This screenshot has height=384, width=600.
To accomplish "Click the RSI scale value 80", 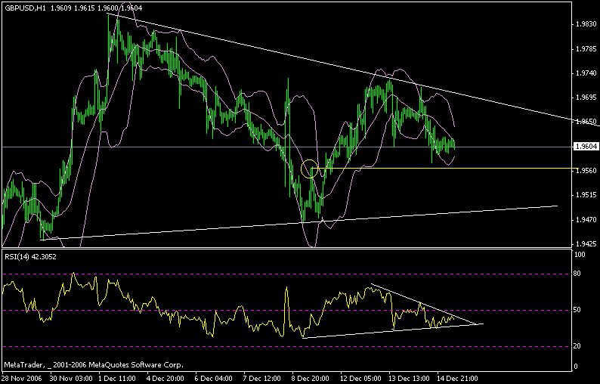I will pyautogui.click(x=577, y=274).
